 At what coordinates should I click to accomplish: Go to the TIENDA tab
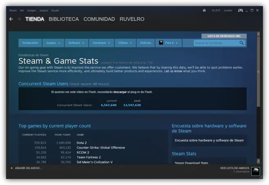click(x=35, y=19)
